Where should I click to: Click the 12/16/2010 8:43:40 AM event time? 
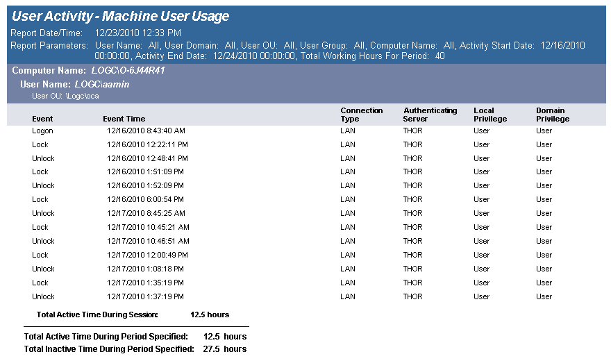(146, 131)
